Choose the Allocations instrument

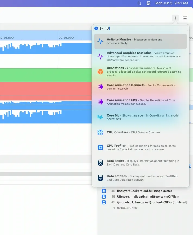pos(141,72)
